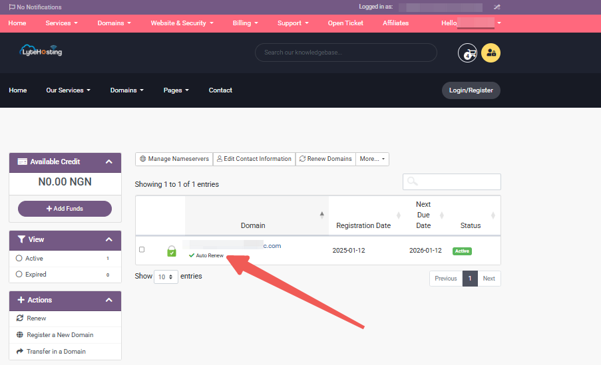The image size is (601, 365).
Task: Click the green Active status badge
Action: point(462,251)
